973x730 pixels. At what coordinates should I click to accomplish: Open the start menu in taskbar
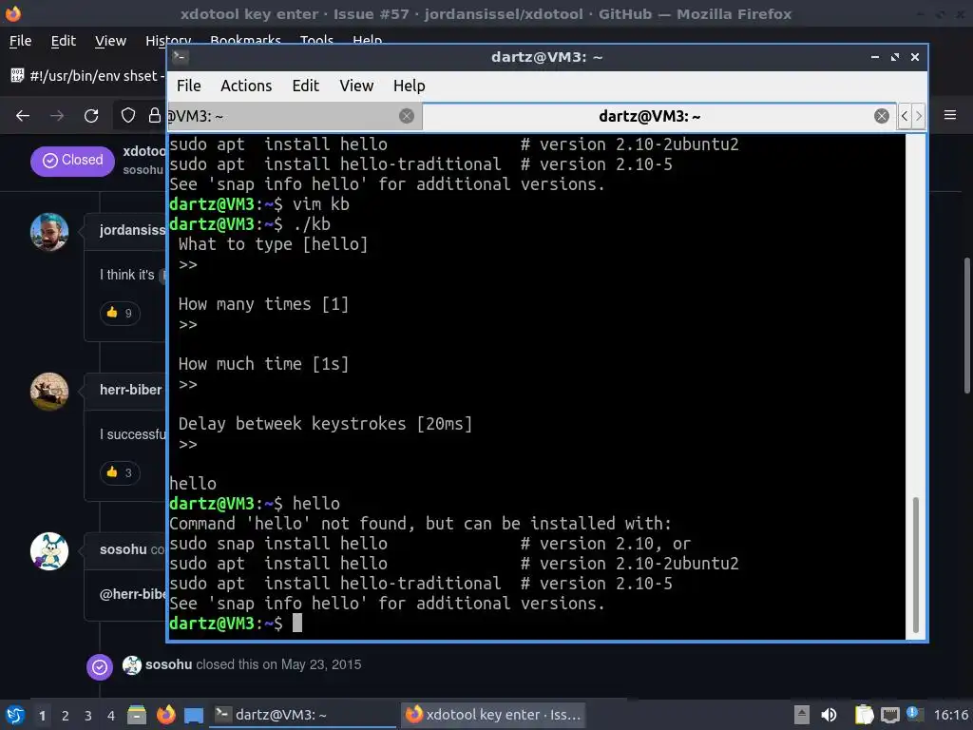(x=15, y=715)
